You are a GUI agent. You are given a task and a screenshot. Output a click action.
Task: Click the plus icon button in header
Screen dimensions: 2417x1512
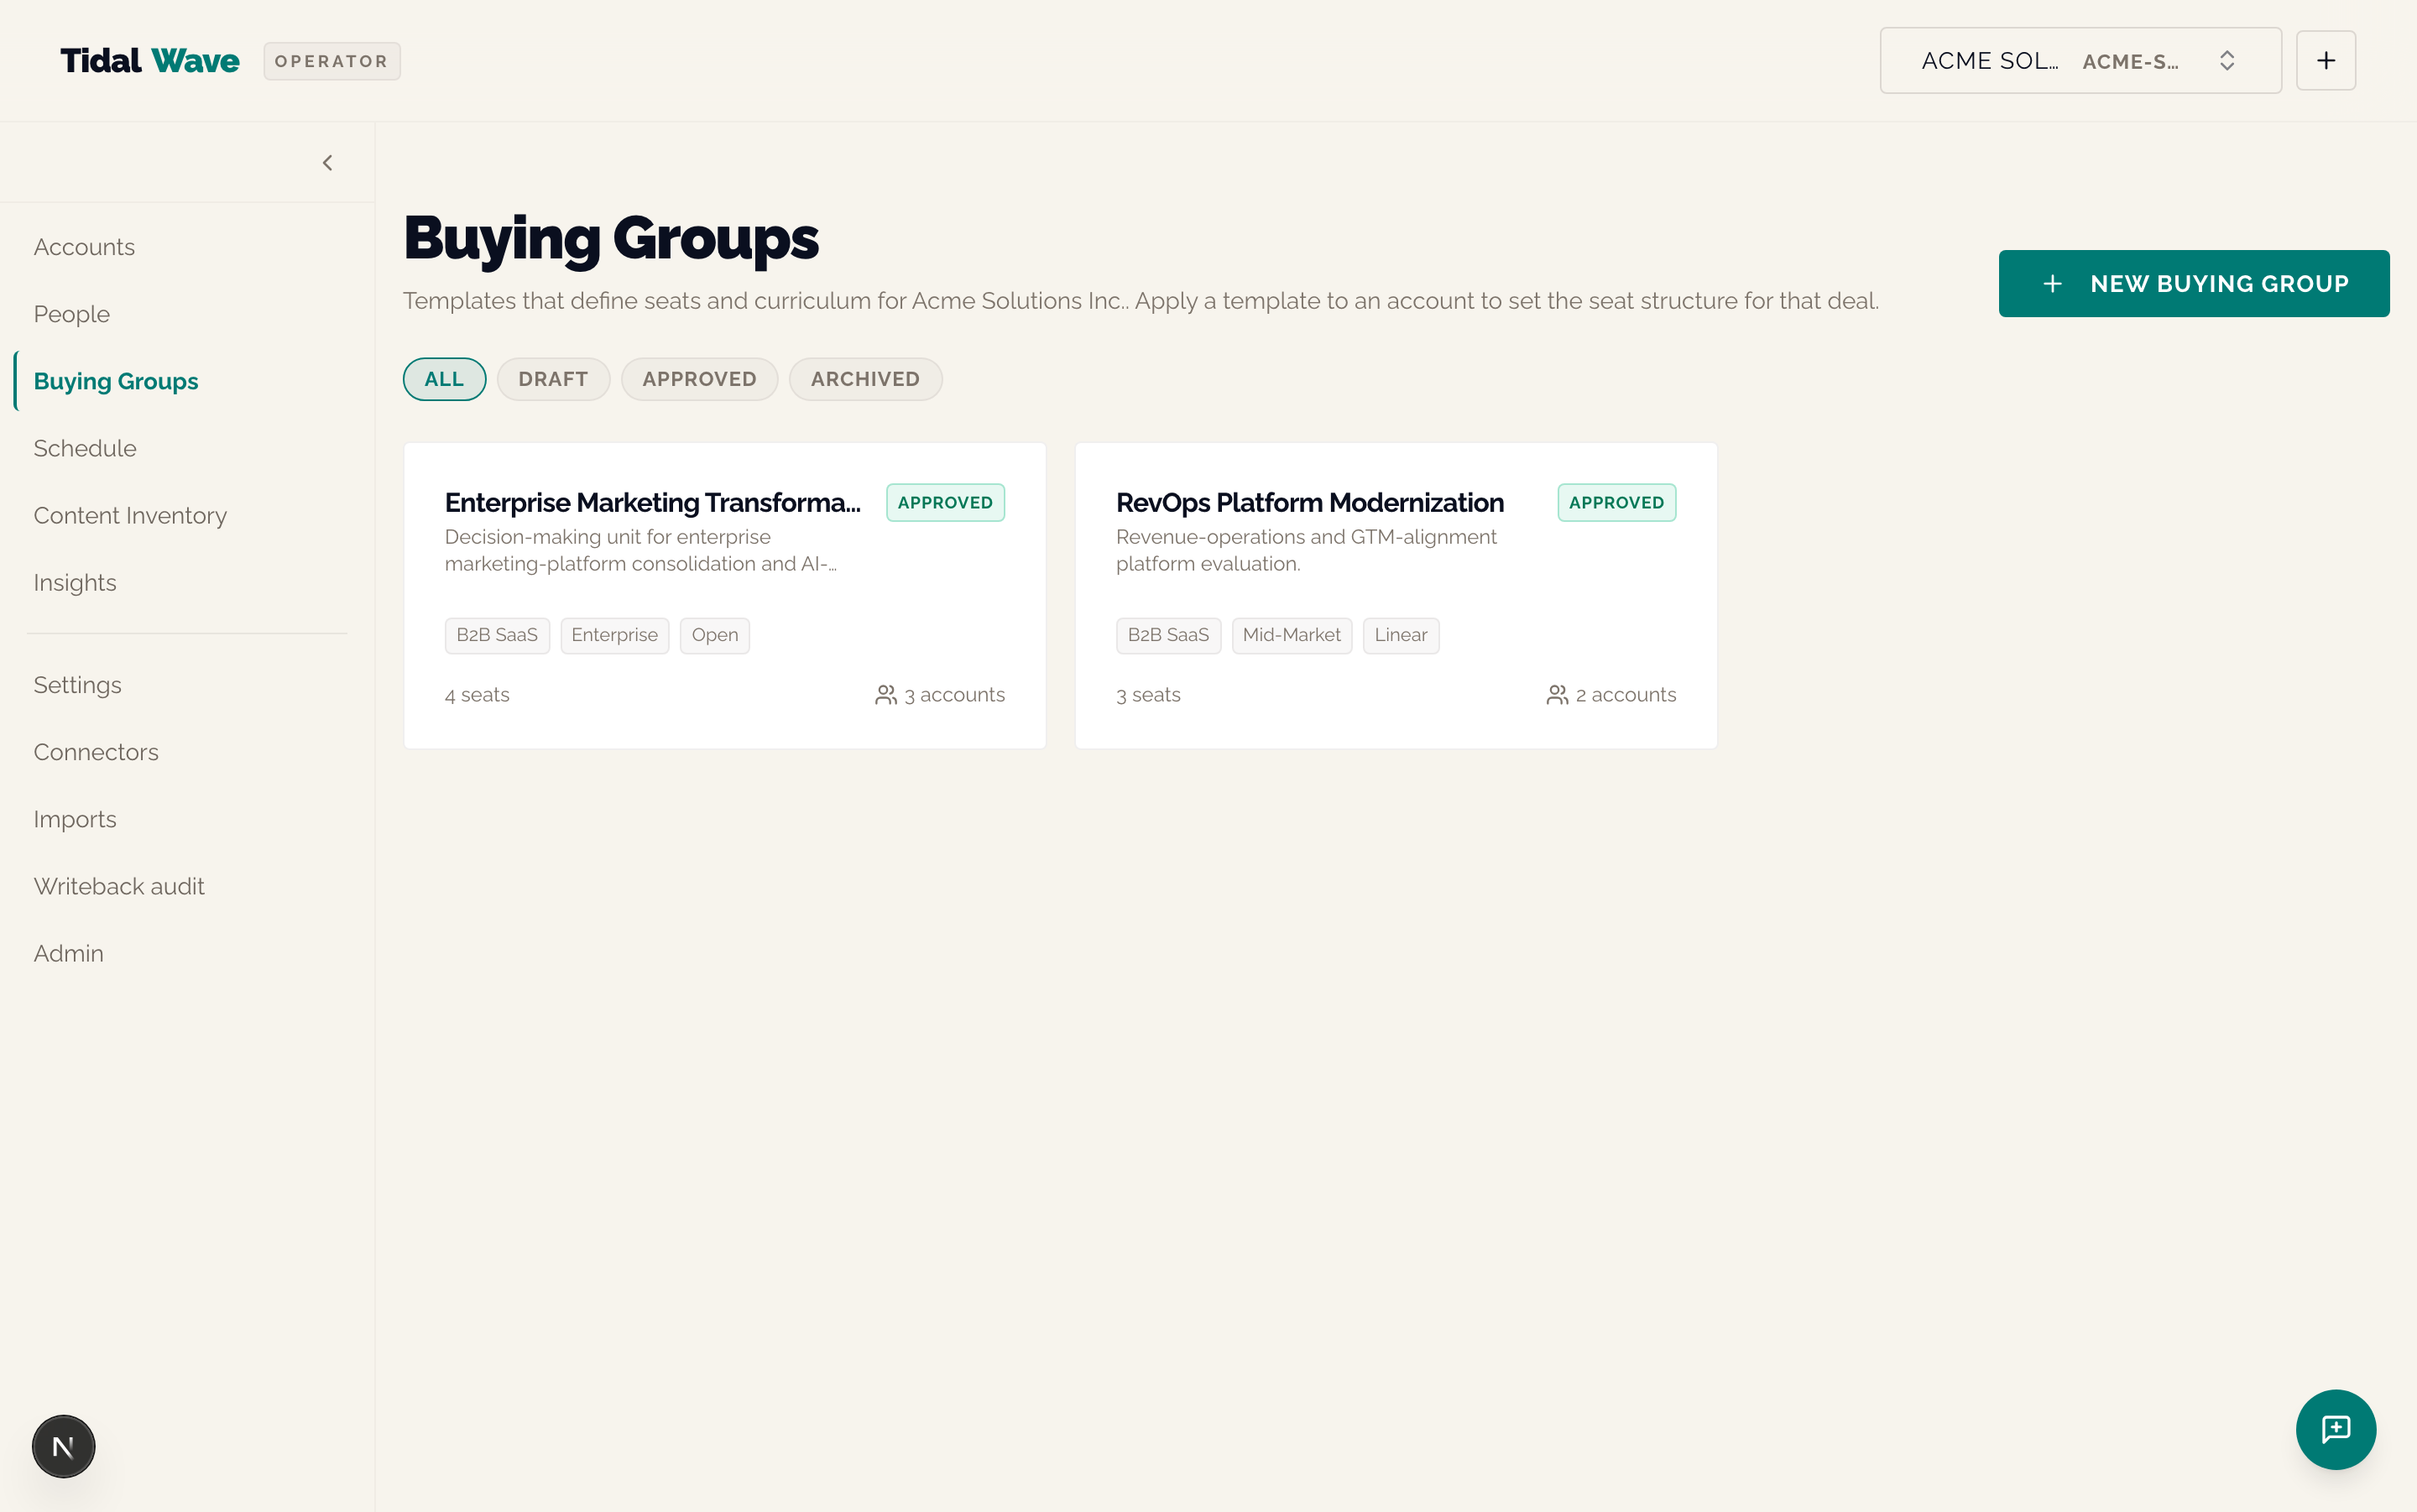click(x=2325, y=61)
